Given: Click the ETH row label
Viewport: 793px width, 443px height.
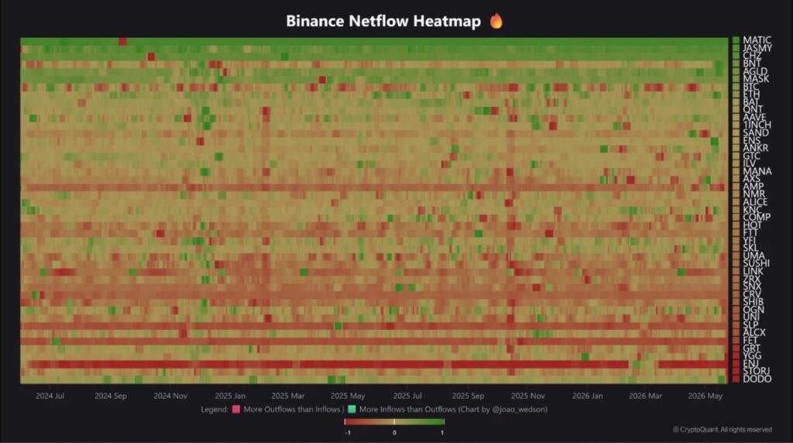Looking at the screenshot, I should point(751,94).
